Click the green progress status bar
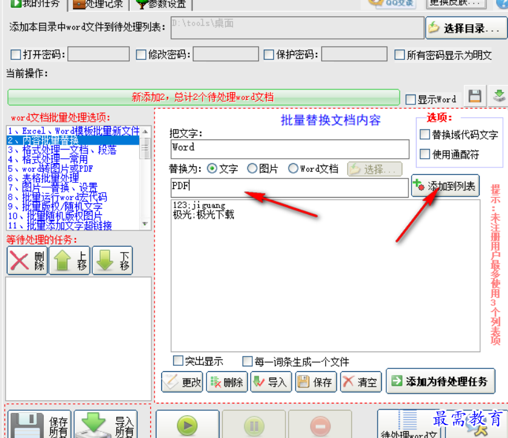 coord(203,97)
